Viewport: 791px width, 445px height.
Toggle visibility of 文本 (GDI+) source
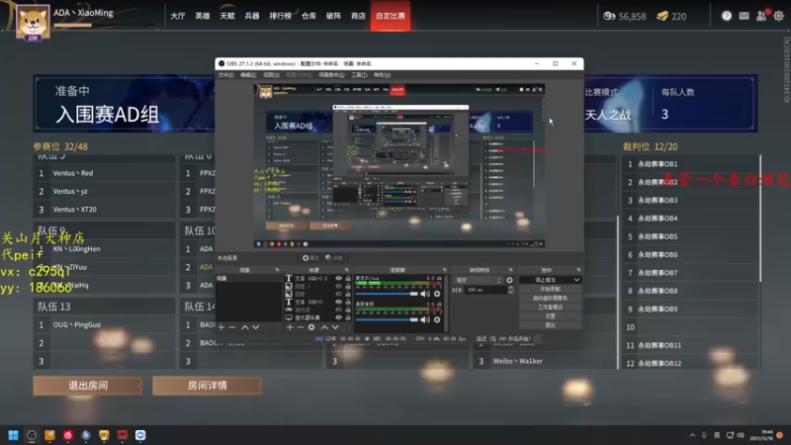click(338, 302)
